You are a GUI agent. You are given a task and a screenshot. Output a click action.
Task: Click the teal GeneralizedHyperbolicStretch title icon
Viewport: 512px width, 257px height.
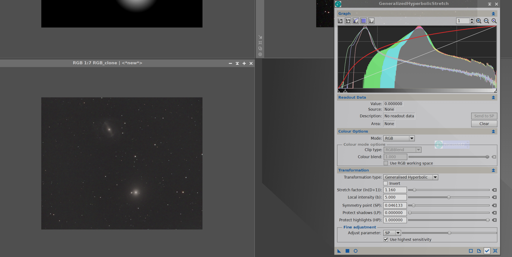(338, 4)
